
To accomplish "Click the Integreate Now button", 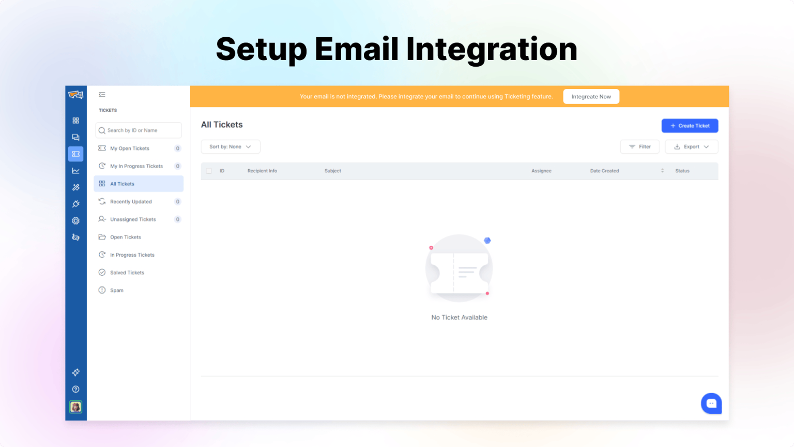I will [591, 96].
